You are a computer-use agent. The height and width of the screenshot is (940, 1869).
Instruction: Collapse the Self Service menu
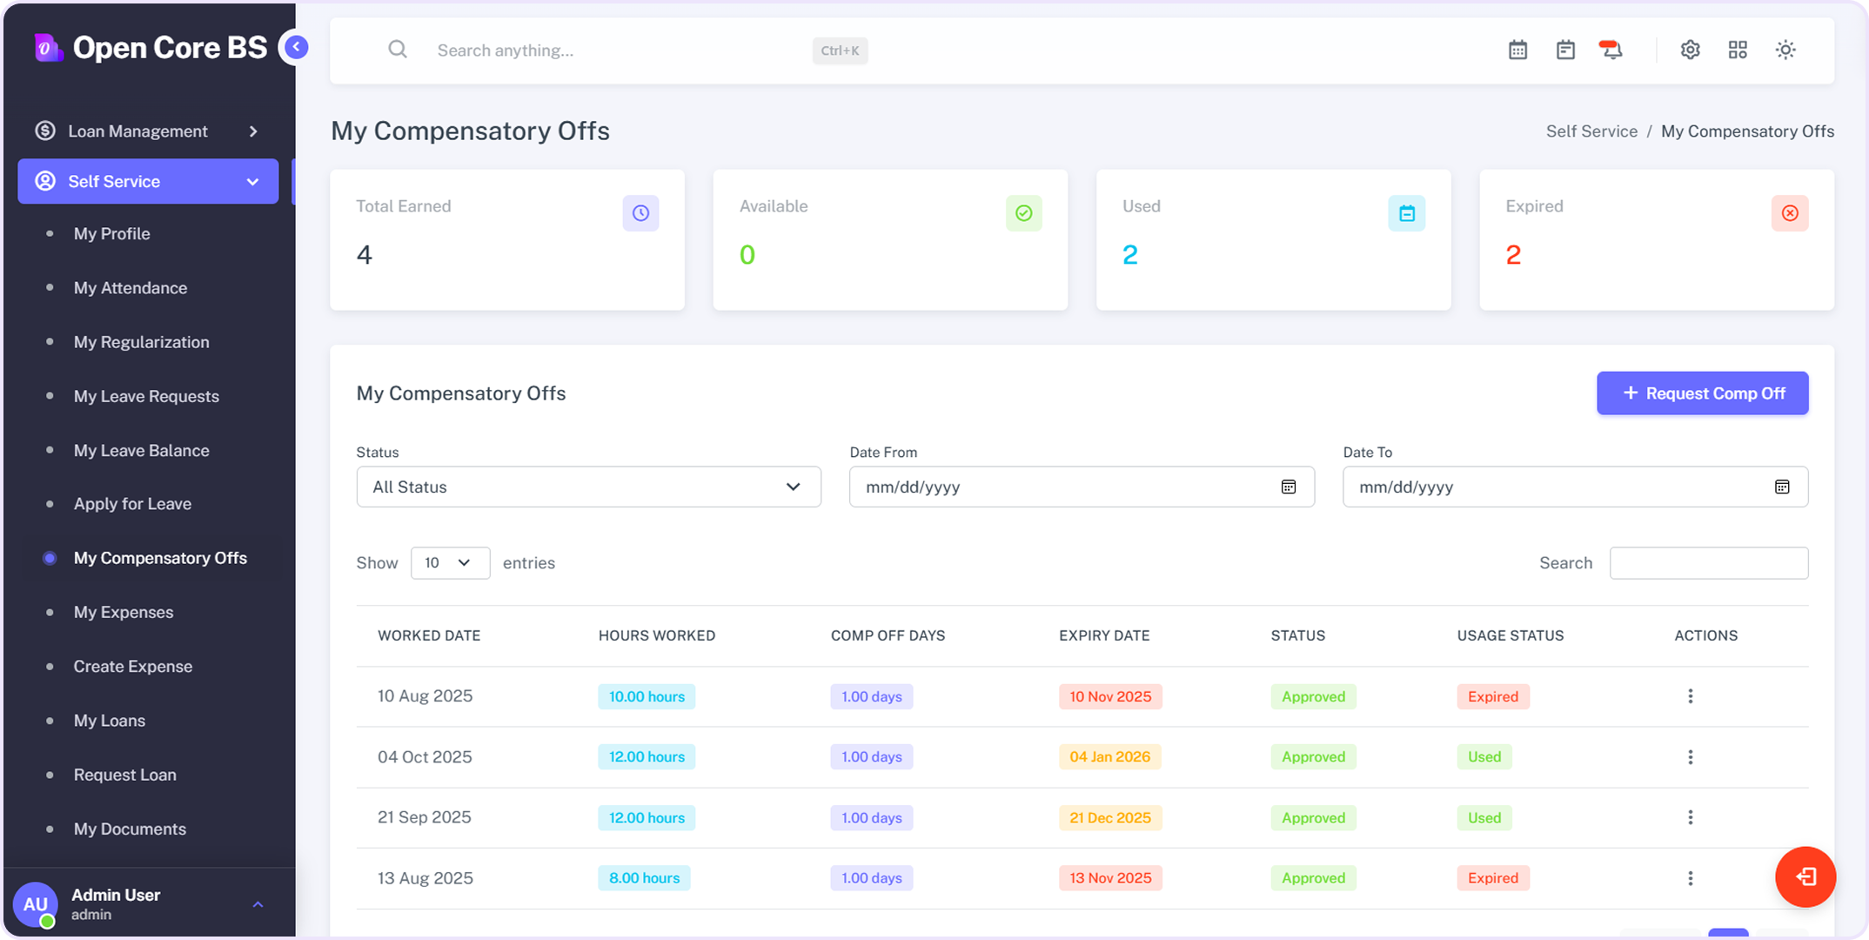tap(148, 181)
